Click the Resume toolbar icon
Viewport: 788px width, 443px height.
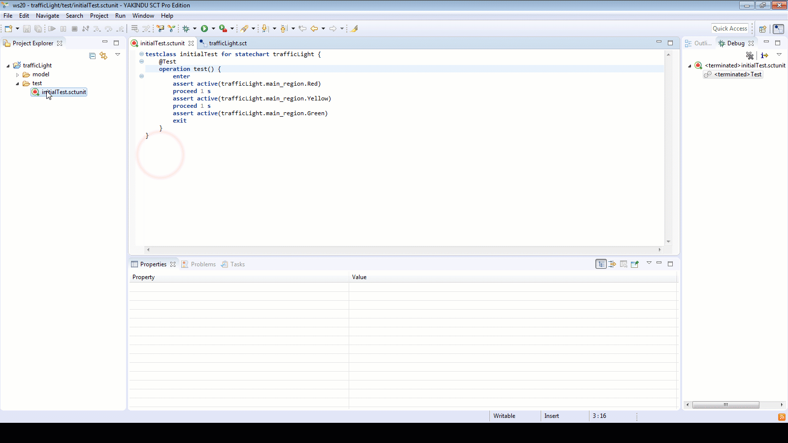(x=52, y=29)
